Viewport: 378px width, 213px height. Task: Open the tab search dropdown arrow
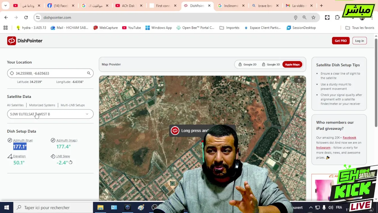point(5,6)
